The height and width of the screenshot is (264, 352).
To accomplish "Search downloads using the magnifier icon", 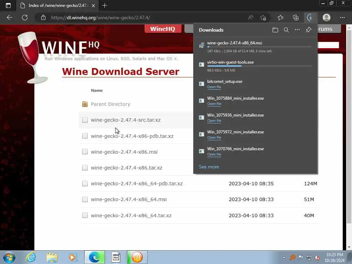I will point(286,30).
